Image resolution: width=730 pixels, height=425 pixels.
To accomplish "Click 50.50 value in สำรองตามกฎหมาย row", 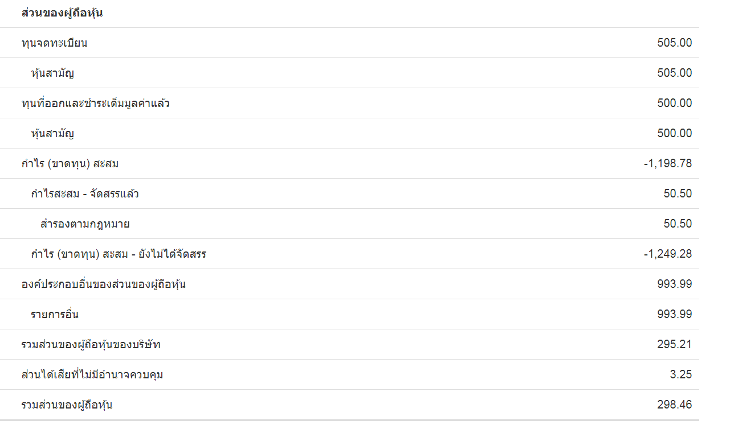I will coord(678,224).
